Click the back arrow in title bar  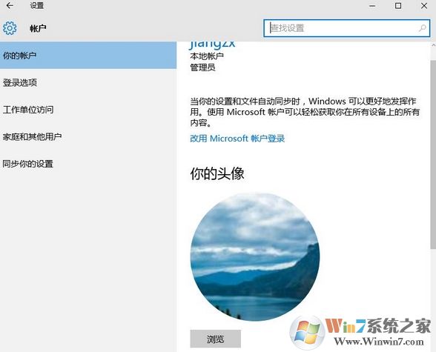(x=10, y=5)
